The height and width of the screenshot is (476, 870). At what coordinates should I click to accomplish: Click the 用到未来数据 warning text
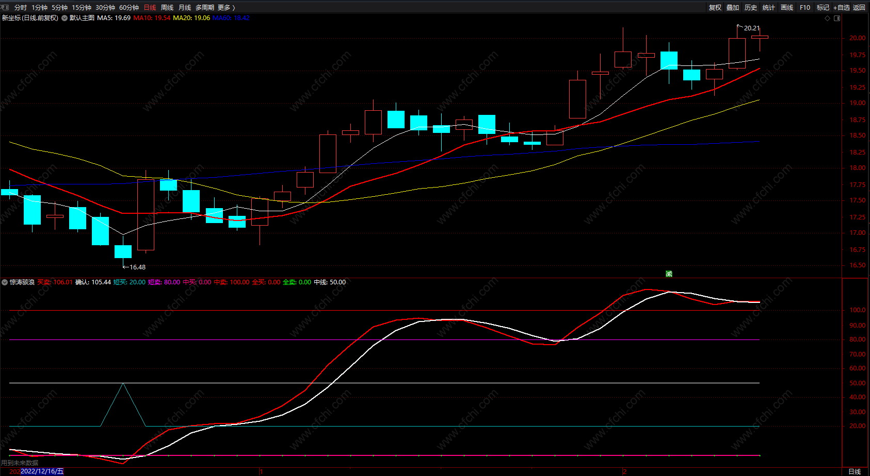pos(20,463)
